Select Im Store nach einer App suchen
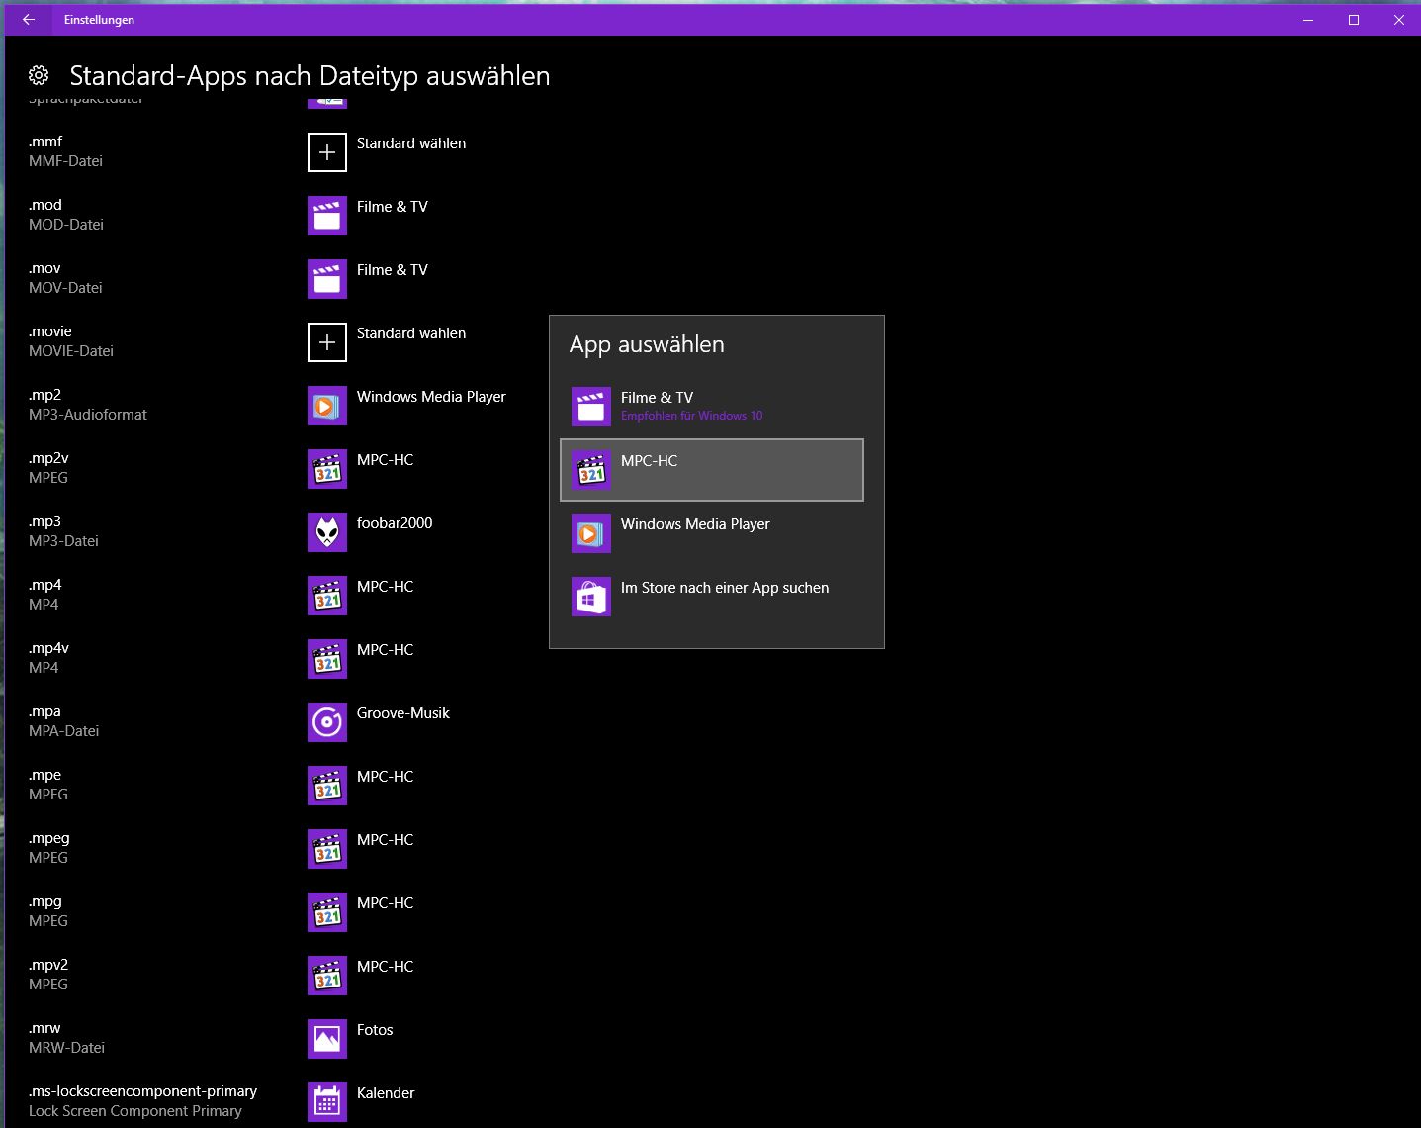Image resolution: width=1421 pixels, height=1128 pixels. (712, 597)
